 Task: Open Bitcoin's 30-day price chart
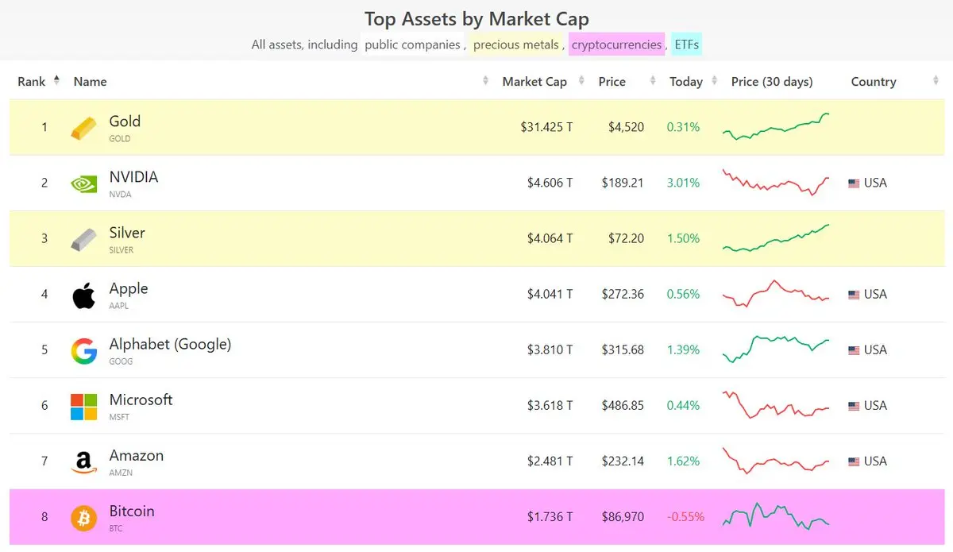pyautogui.click(x=776, y=516)
